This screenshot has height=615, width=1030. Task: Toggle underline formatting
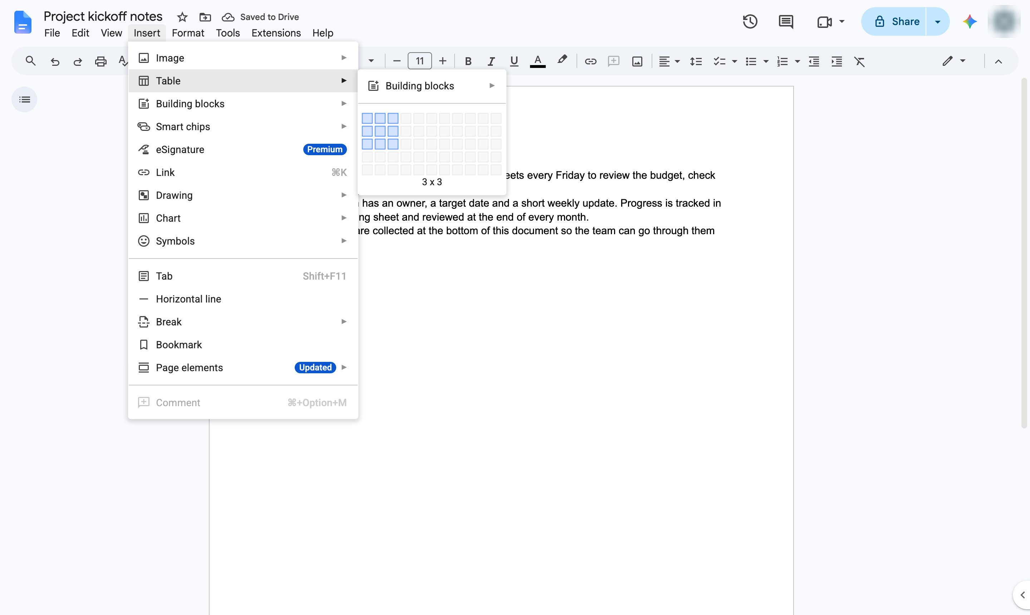point(514,62)
